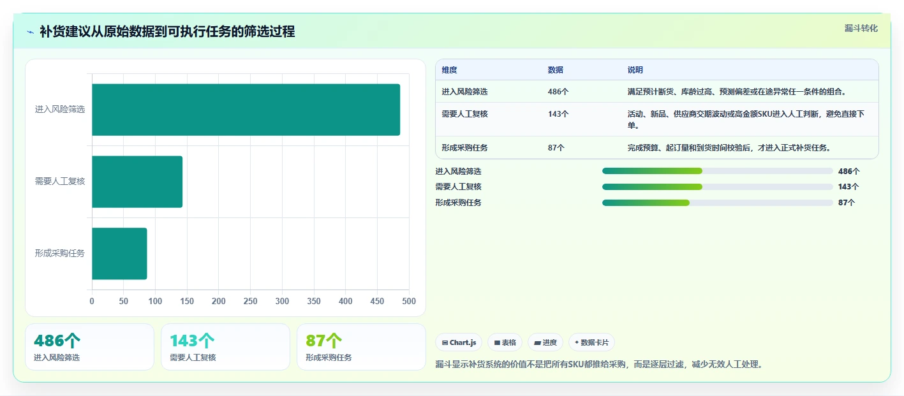Image resolution: width=904 pixels, height=396 pixels.
Task: Click the footer note starting 漏斗显示补货系统的价值
Action: 598,365
